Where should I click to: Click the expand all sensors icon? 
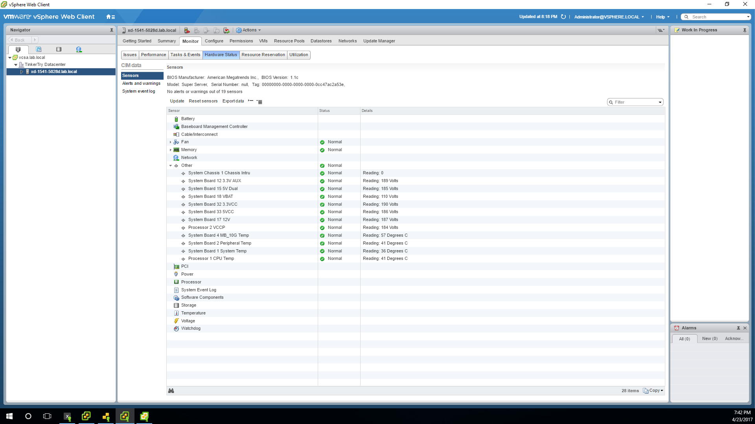pyautogui.click(x=259, y=101)
